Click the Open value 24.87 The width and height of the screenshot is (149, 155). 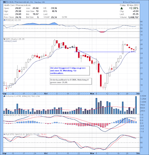[x=18, y=8]
